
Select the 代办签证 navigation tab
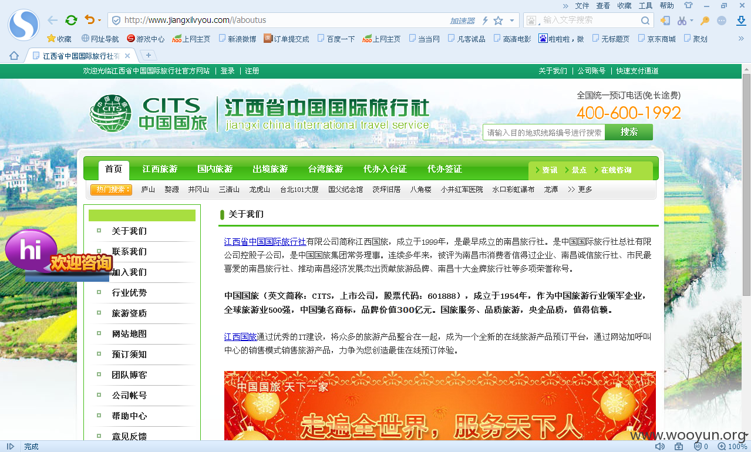click(444, 169)
